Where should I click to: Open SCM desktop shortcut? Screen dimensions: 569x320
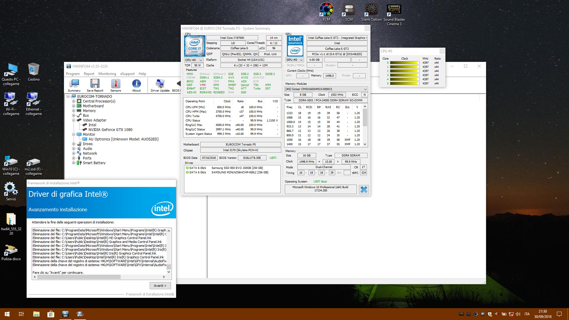[349, 12]
